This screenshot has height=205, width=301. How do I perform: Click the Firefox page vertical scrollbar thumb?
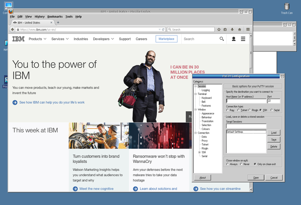[x=251, y=53]
